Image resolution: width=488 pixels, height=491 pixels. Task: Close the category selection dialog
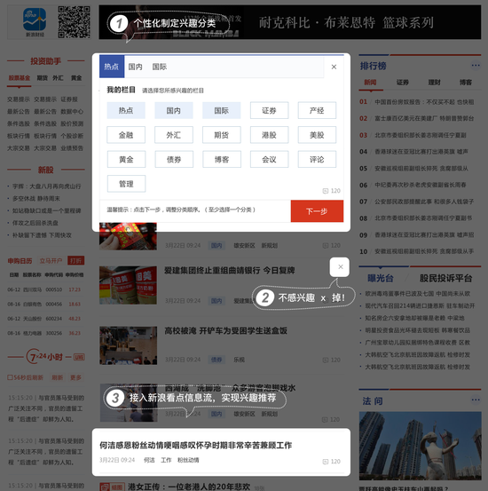[334, 67]
